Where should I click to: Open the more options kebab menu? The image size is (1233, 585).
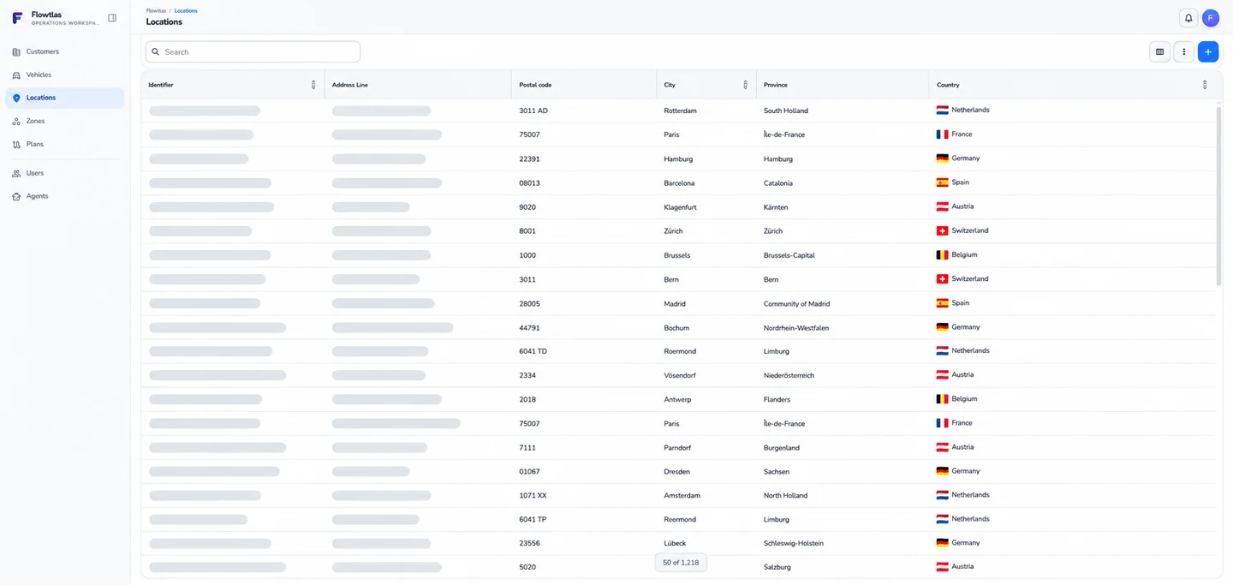1184,52
